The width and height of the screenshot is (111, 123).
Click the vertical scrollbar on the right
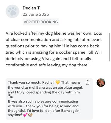tap(110, 47)
